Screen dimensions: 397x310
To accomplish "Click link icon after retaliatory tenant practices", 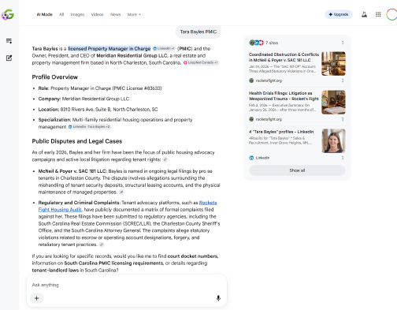I will (x=102, y=245).
